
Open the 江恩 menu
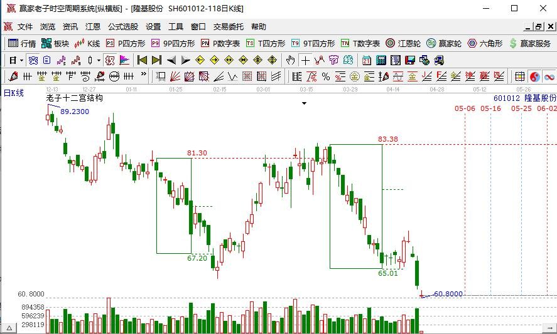[x=93, y=26]
